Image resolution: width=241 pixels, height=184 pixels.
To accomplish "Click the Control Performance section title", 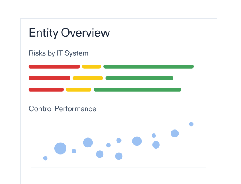I will pos(62,109).
